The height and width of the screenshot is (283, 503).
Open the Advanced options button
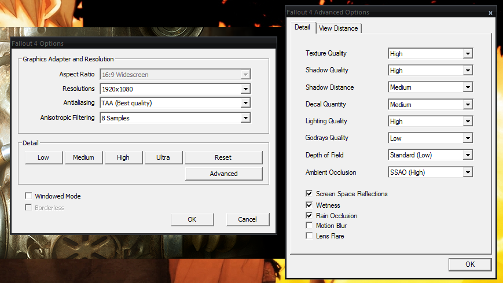tap(224, 174)
